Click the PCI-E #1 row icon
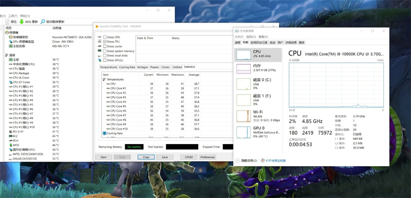Image resolution: width=411 pixels, height=198 pixels. pyautogui.click(x=10, y=132)
